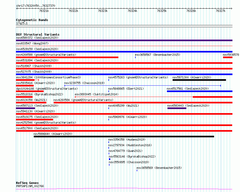This screenshot has height=192, width=240.
Task: Click nsv6587113 (Sedlazeck2020) label
Action: (37, 106)
